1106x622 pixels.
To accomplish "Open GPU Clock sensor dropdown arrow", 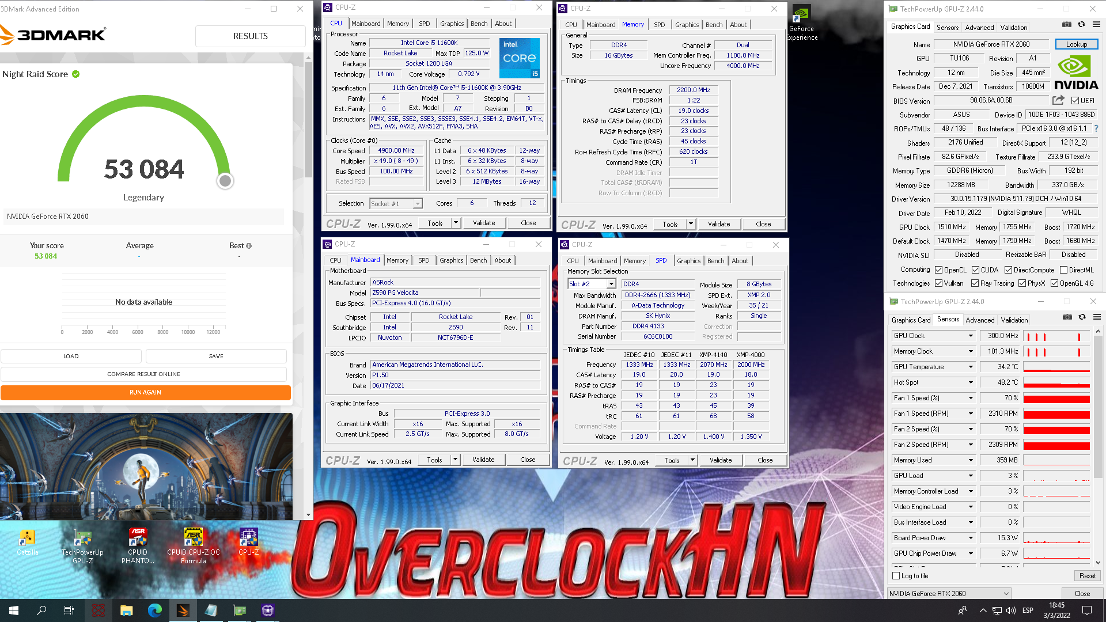I will pos(971,336).
